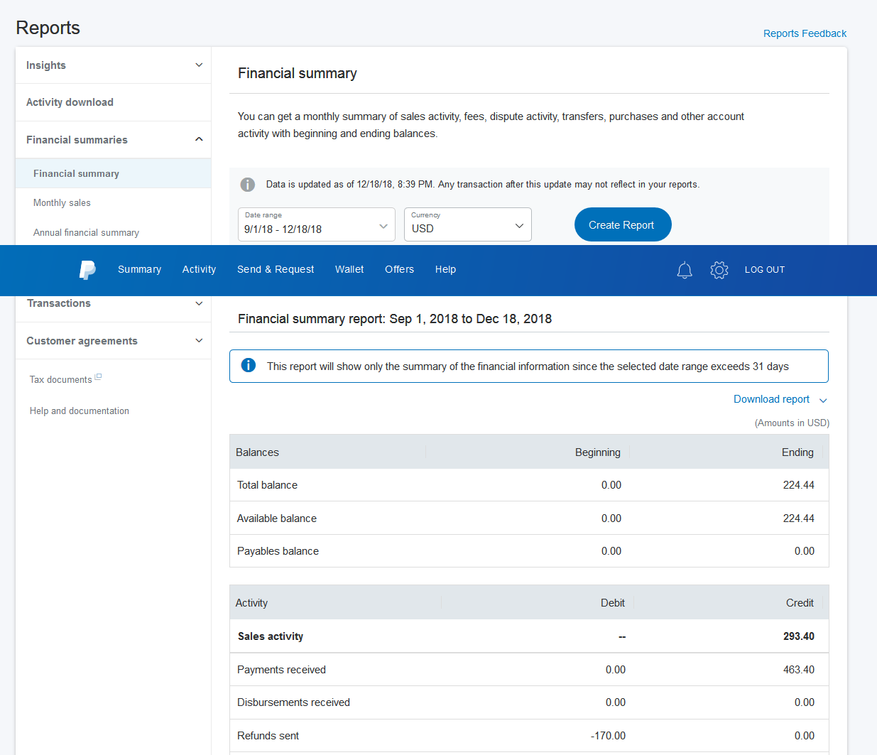Click the Refunds sent debit -170.00
Image resolution: width=877 pixels, height=755 pixels.
(x=608, y=736)
